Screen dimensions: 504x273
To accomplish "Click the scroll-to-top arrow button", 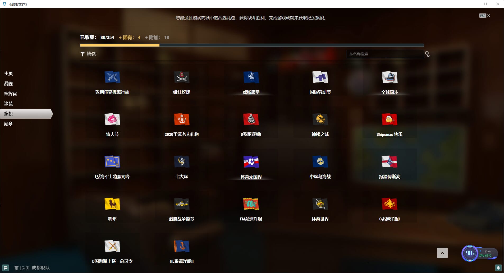I will (x=442, y=253).
